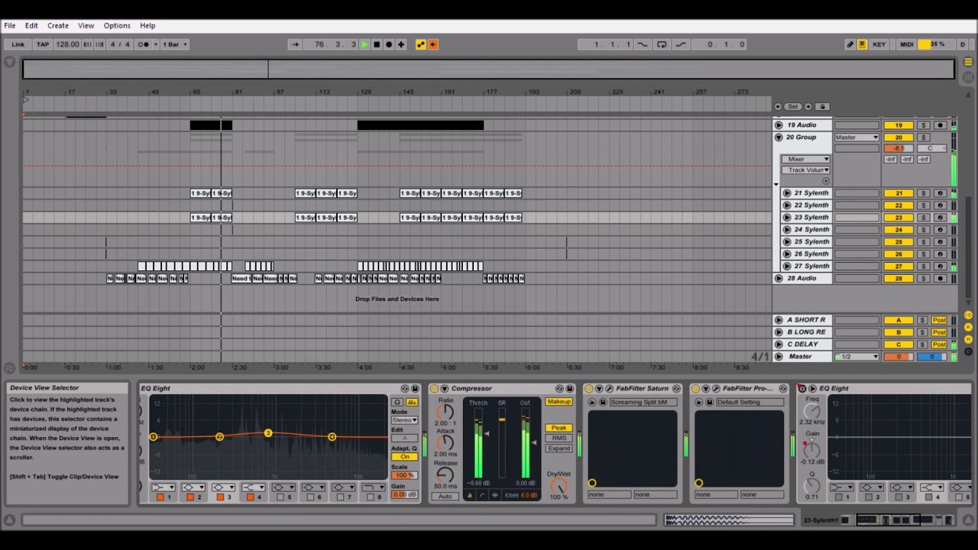Enable EQ Eight filter band 5
The height and width of the screenshot is (550, 978).
point(280,497)
